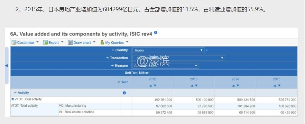Image resolution: width=305 pixels, height=124 pixels.
Task: Click Total activity 2013 value 500 100 800
Action: click(x=204, y=100)
